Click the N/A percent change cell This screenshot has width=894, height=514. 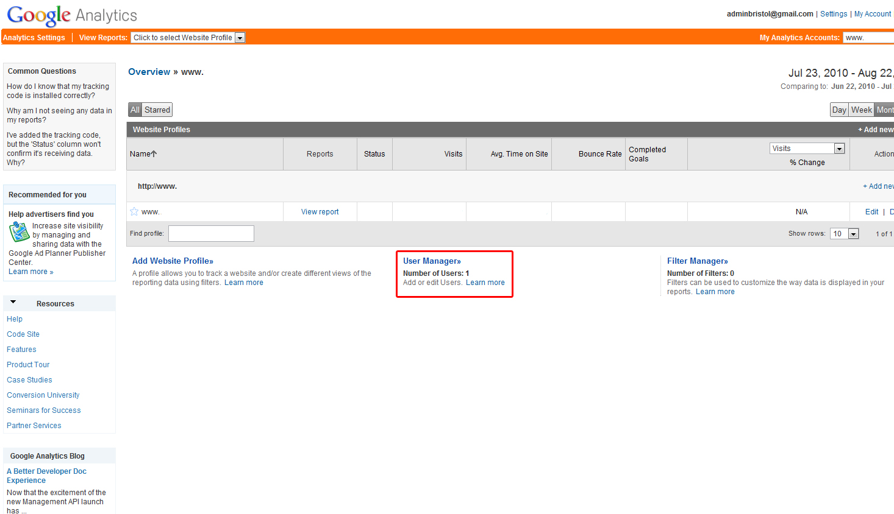[x=801, y=212]
